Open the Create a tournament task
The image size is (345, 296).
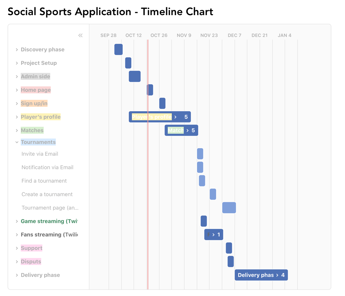coord(47,194)
